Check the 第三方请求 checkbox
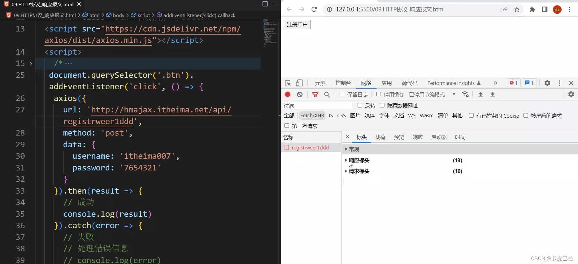Screen dimensions: 578x264 pos(287,126)
